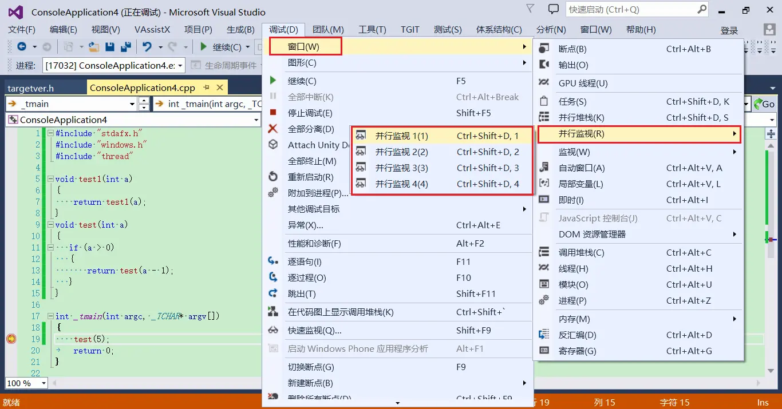Click 性能和诊断(F) in the debug menu
Screen dimensions: 782x409
point(397,244)
